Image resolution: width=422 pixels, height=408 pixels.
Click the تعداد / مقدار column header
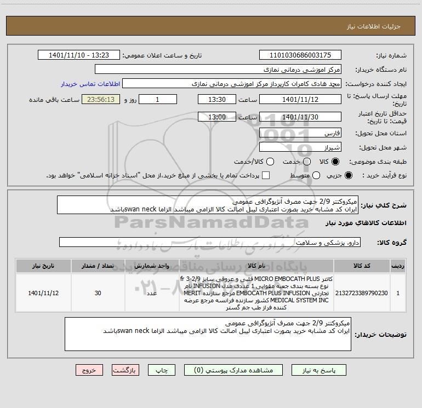[x=98, y=266]
